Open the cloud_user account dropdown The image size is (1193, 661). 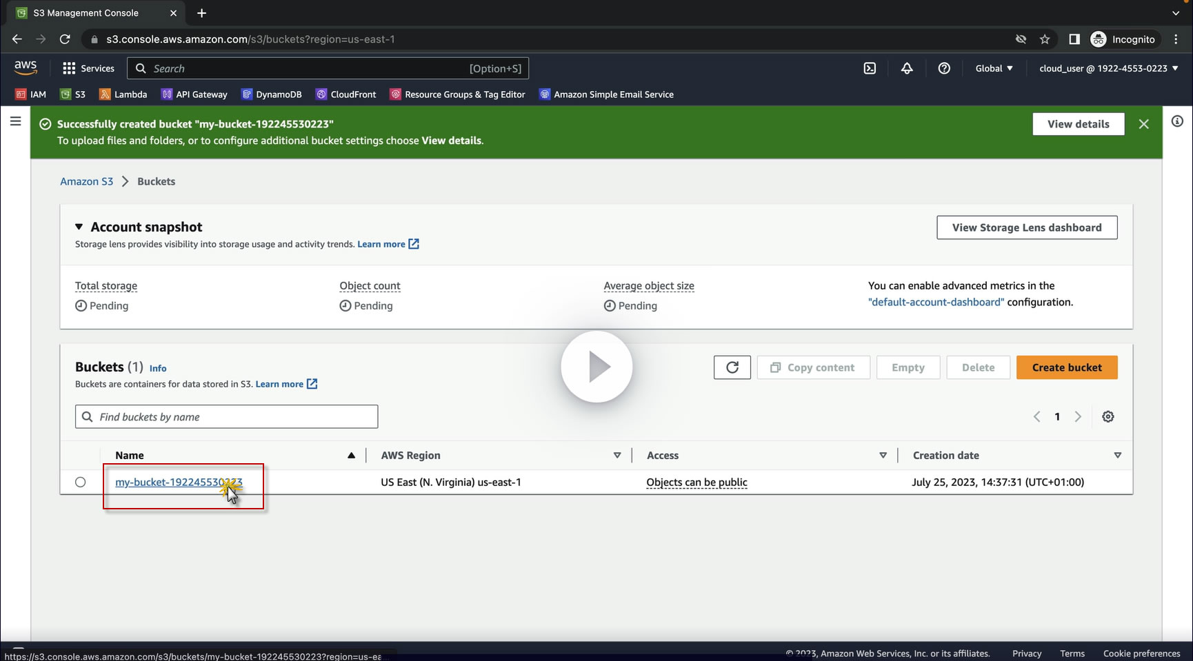pos(1109,68)
